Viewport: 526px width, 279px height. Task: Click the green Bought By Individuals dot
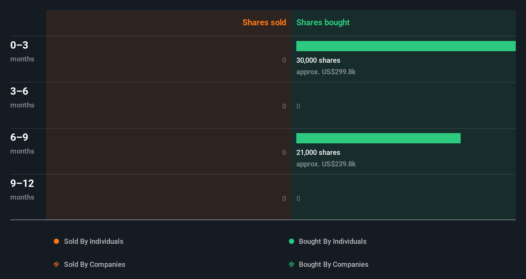tap(292, 241)
